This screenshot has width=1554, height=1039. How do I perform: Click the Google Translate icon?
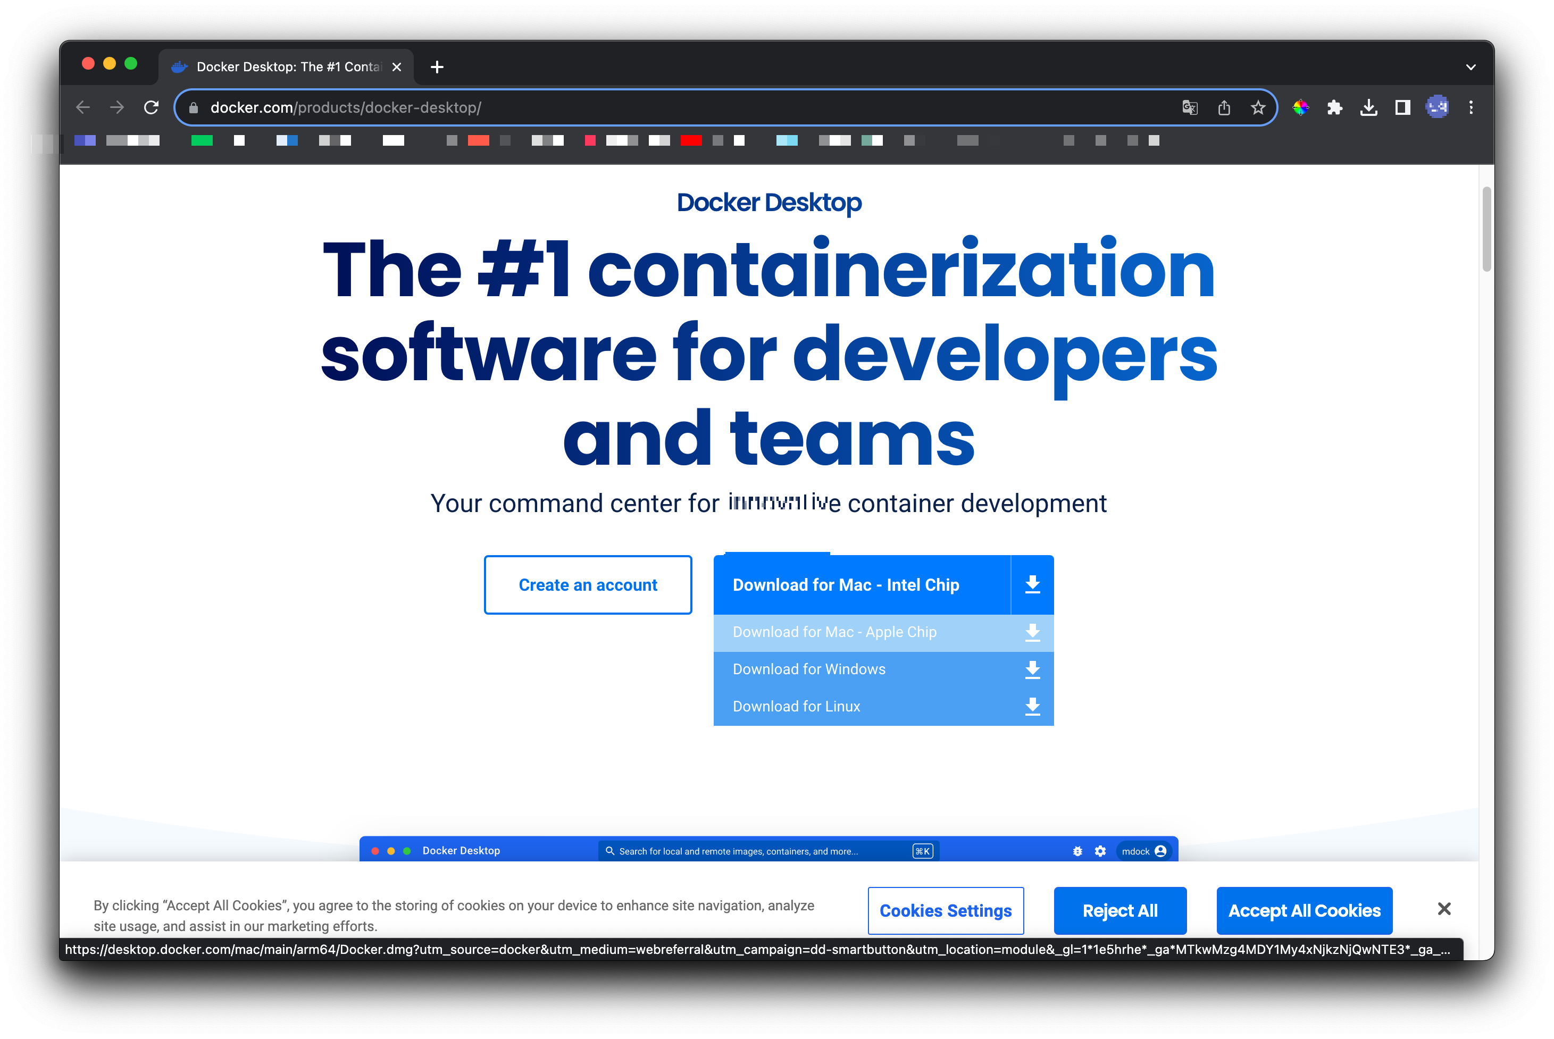[x=1190, y=107]
